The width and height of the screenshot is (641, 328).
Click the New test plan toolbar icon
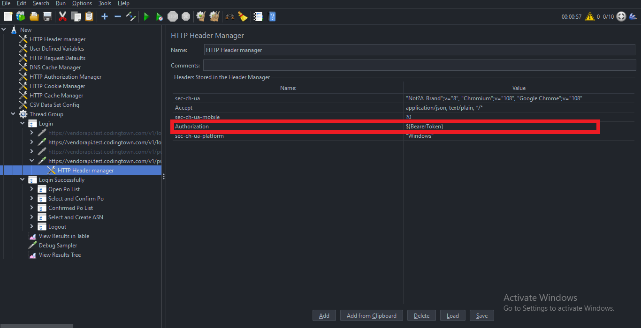coord(8,16)
